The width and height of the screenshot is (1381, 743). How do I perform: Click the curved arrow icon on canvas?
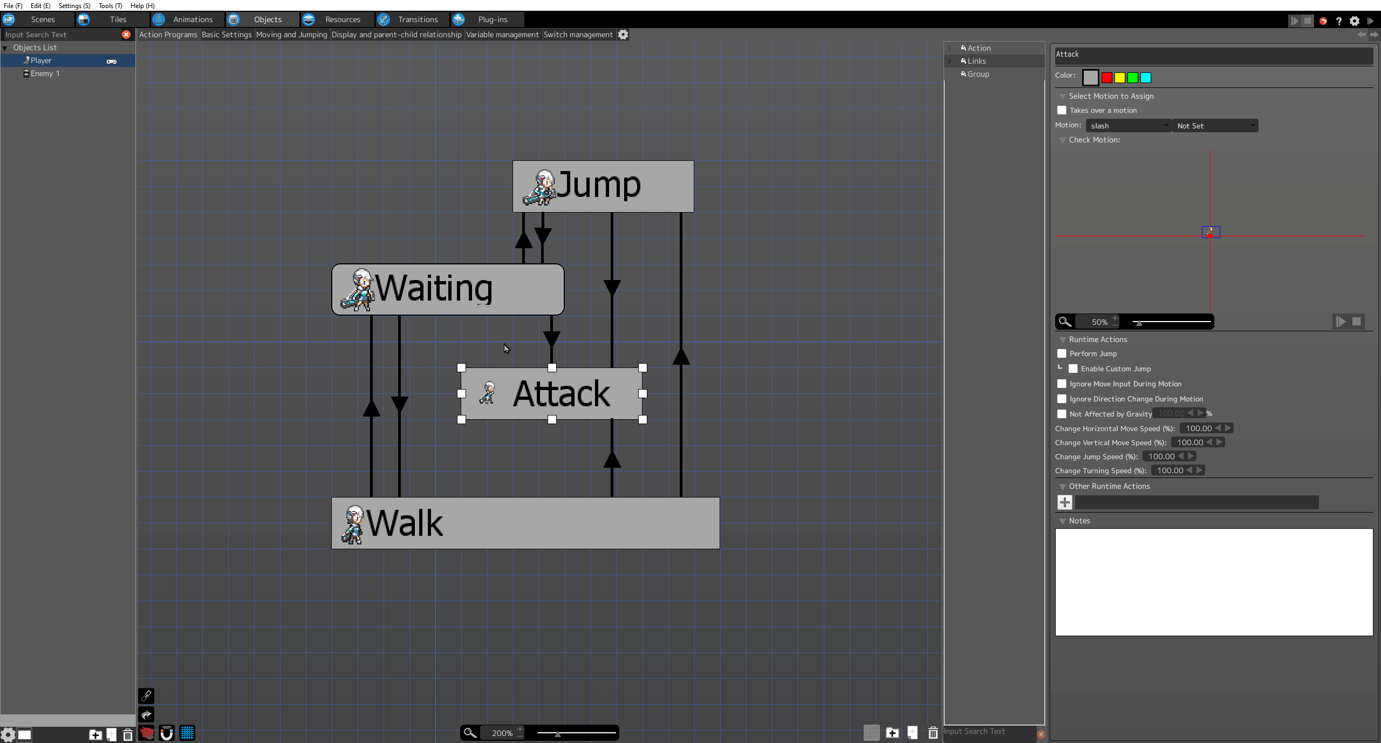pyautogui.click(x=146, y=715)
